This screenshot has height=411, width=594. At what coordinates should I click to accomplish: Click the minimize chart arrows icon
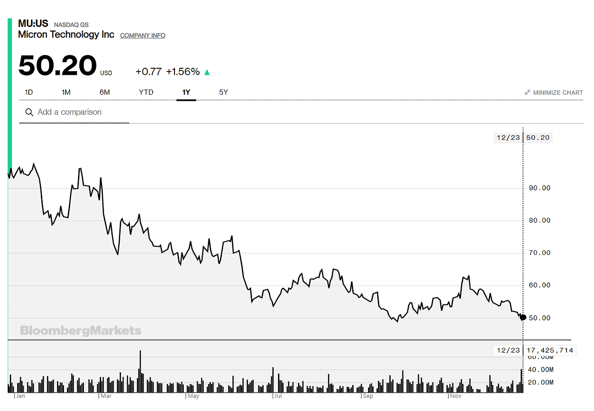528,92
